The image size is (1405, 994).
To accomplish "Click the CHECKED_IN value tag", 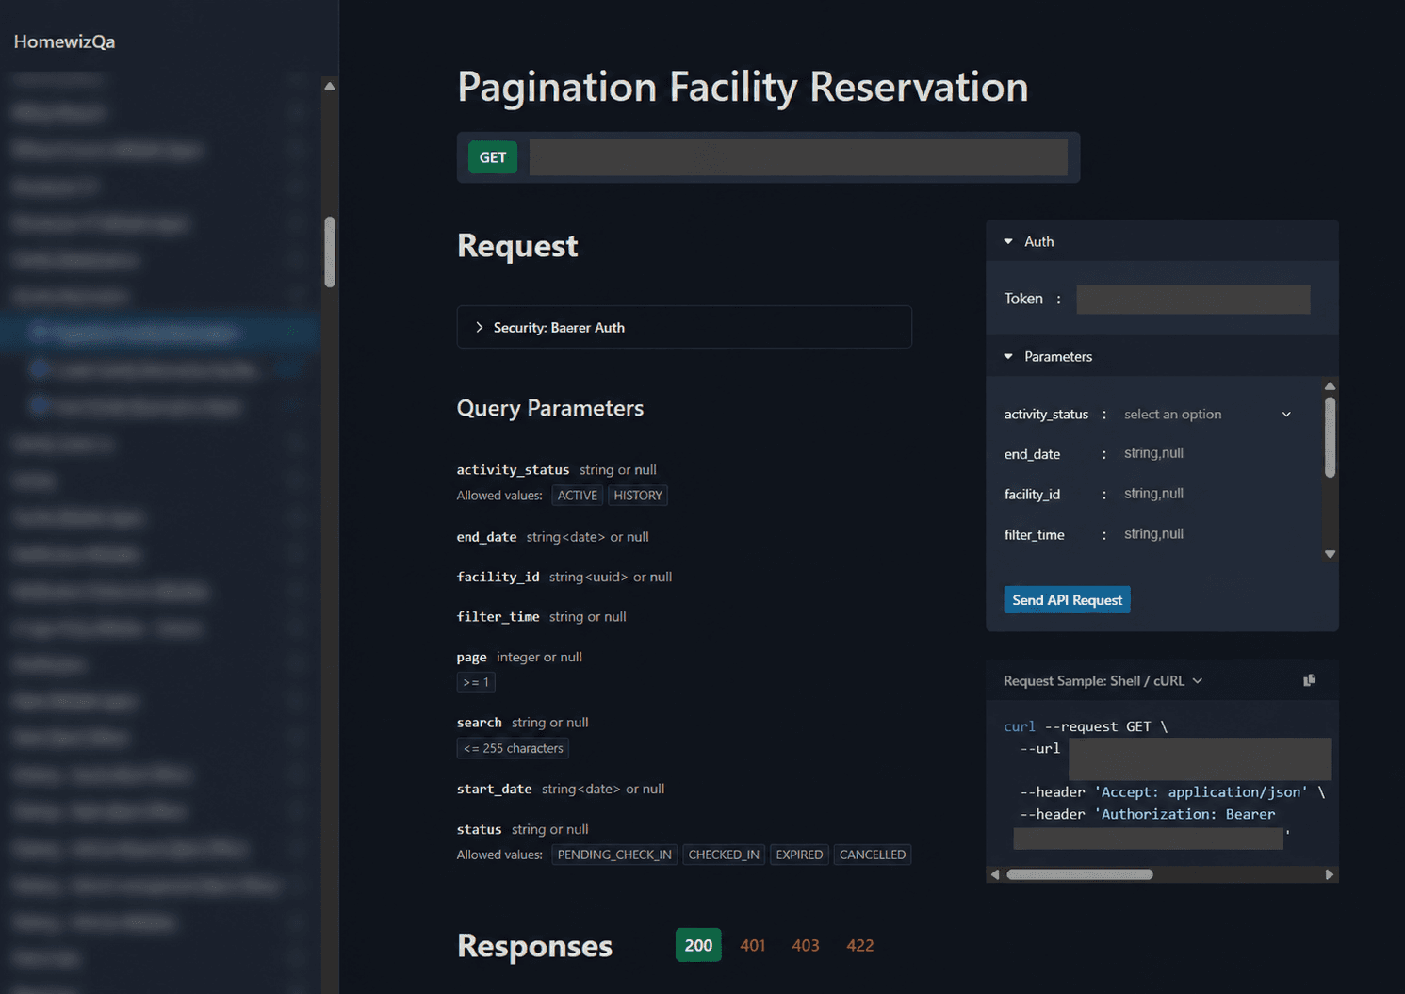I will click(x=724, y=855).
